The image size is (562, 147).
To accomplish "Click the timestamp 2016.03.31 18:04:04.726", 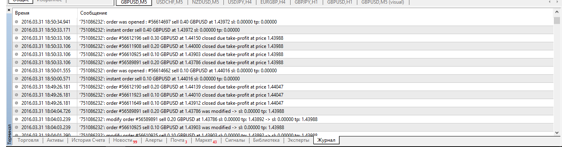I will (x=46, y=111).
